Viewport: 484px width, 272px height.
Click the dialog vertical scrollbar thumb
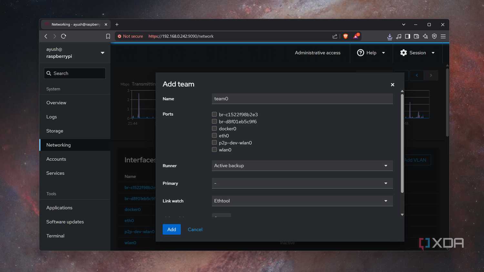(x=402, y=143)
